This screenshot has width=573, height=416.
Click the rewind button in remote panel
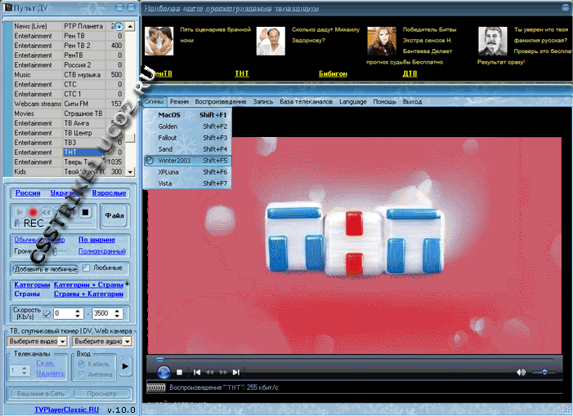46,212
